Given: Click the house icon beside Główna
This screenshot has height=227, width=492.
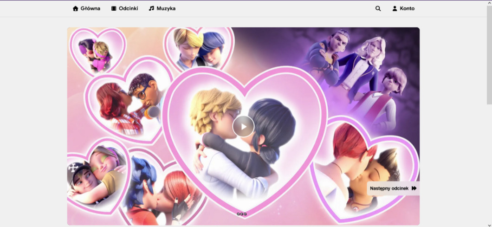Looking at the screenshot, I should pyautogui.click(x=76, y=8).
